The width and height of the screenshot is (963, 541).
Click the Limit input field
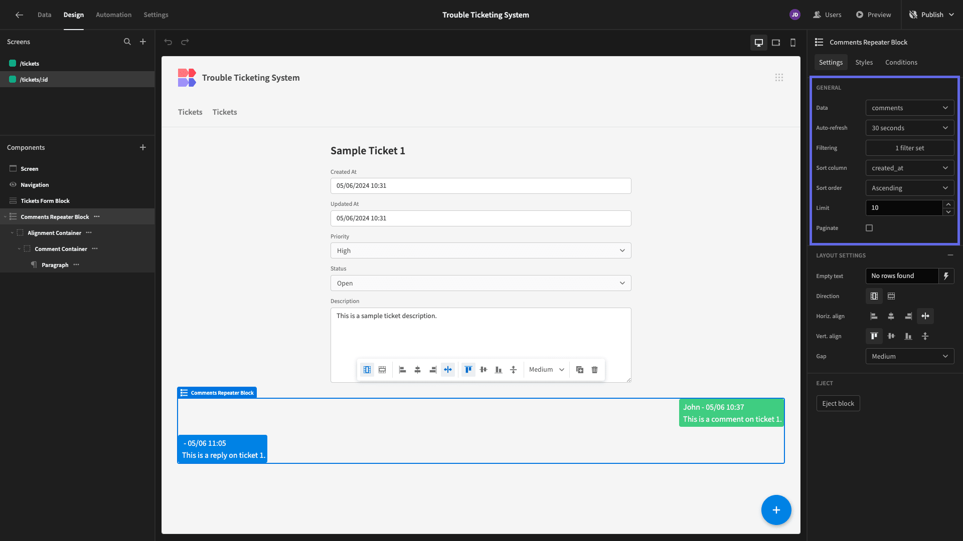(904, 208)
